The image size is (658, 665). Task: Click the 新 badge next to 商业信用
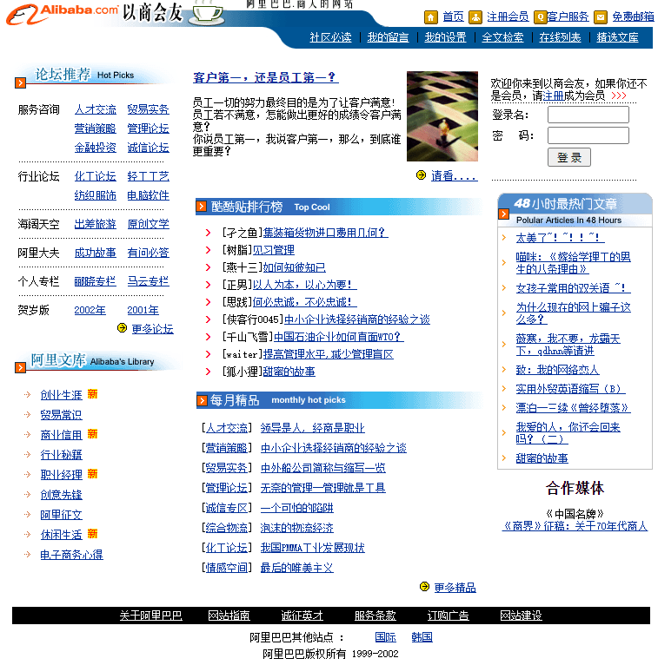point(92,434)
